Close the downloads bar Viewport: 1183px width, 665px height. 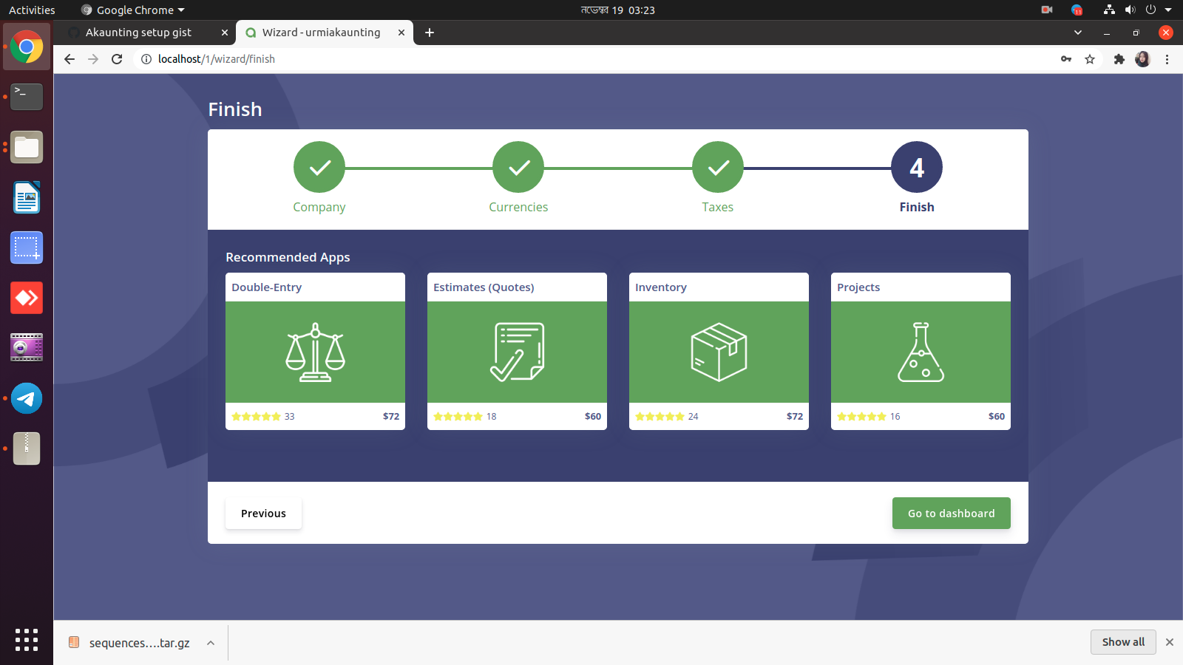click(1170, 642)
